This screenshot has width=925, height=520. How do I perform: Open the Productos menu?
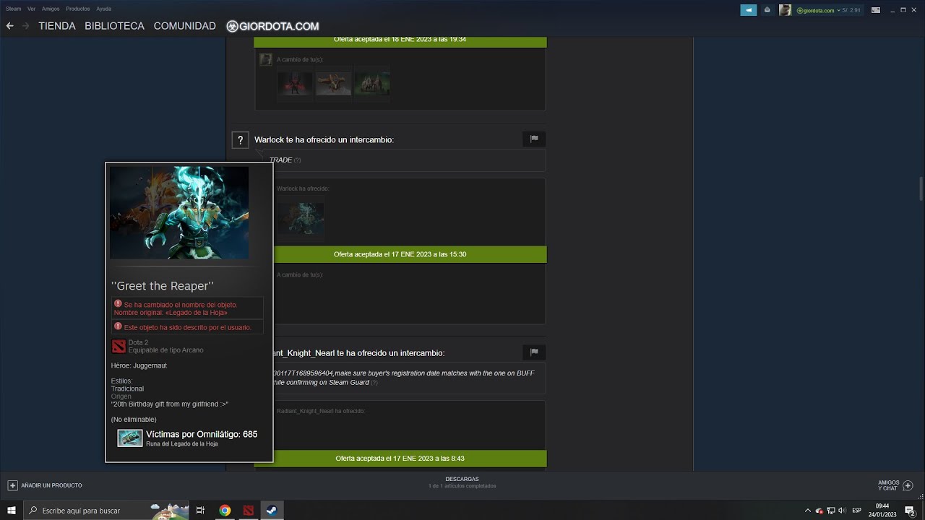(x=78, y=9)
